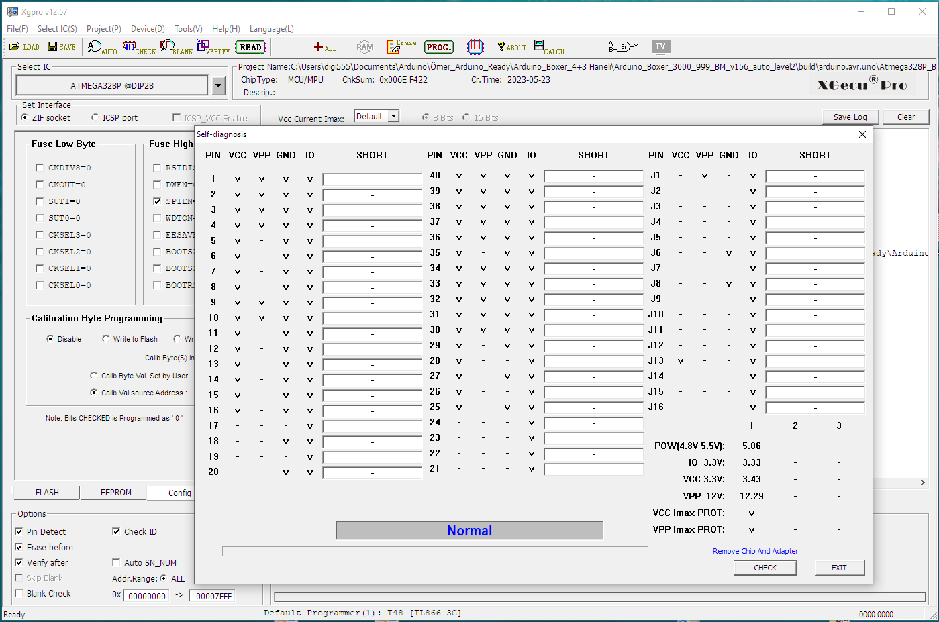
Task: Toggle the Pin Detect checkbox
Action: tap(19, 532)
